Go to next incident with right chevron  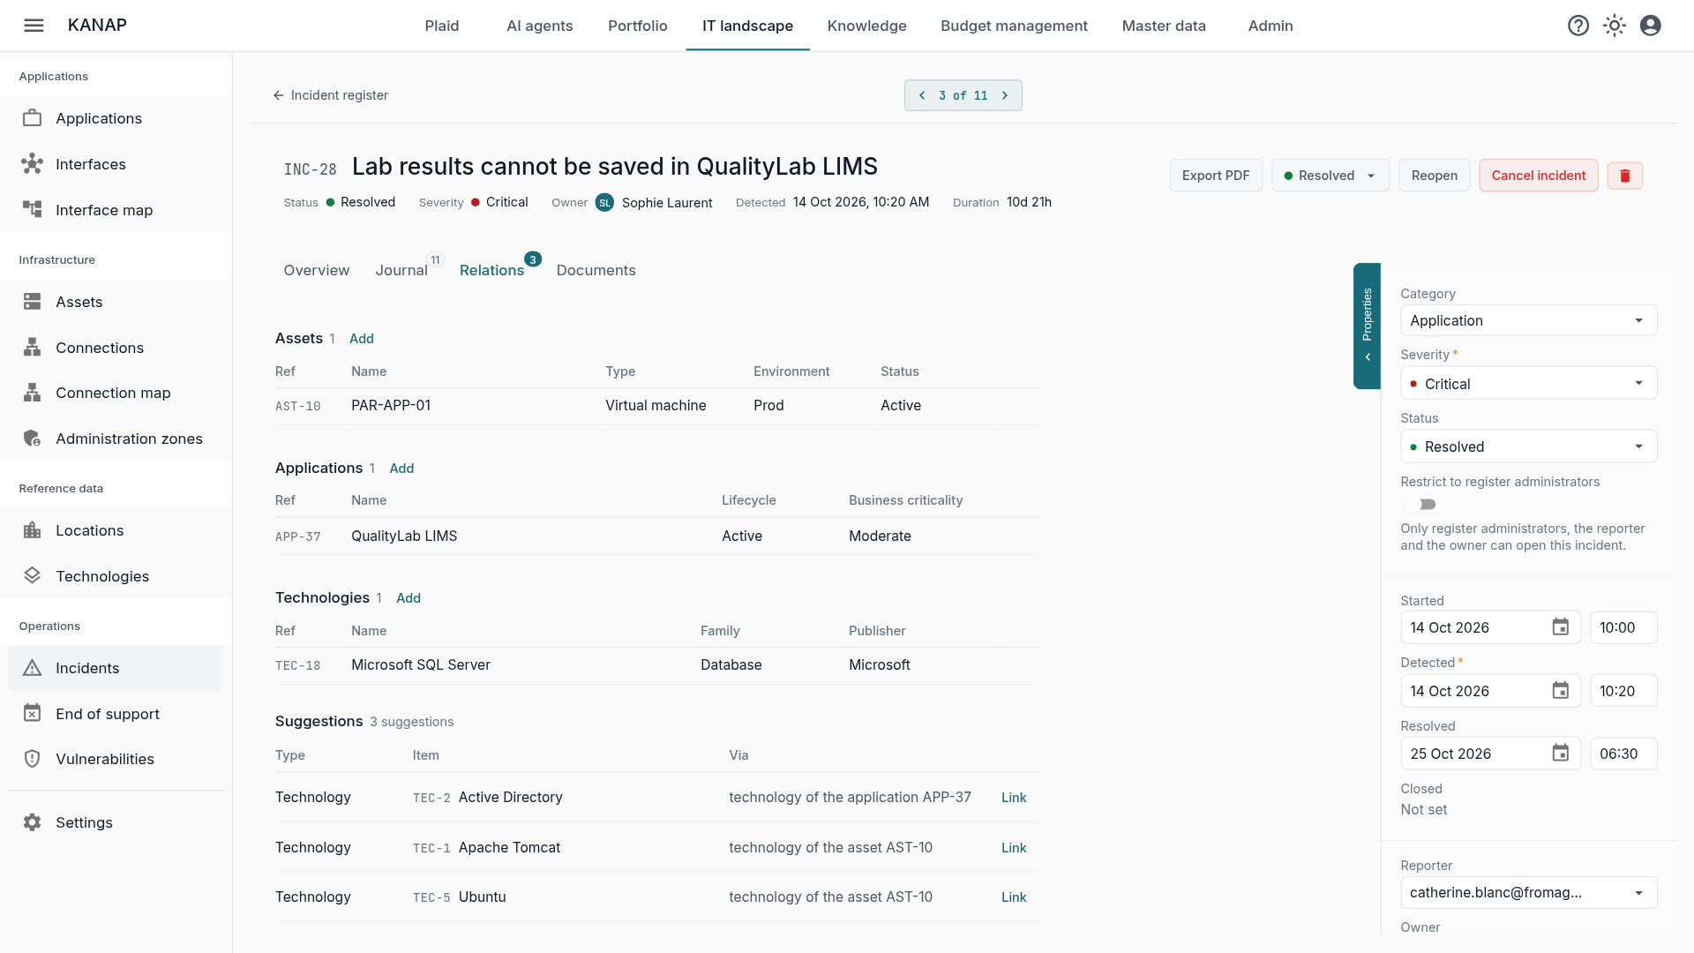pyautogui.click(x=1005, y=95)
